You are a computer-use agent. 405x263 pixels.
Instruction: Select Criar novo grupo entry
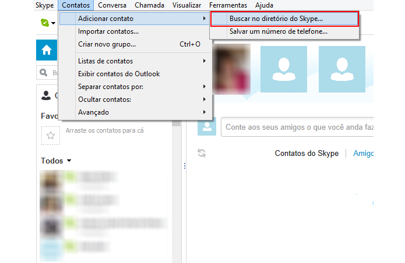134,44
